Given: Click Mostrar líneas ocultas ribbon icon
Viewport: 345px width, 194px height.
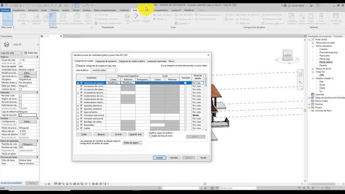Looking at the screenshot, I should click(x=63, y=19).
